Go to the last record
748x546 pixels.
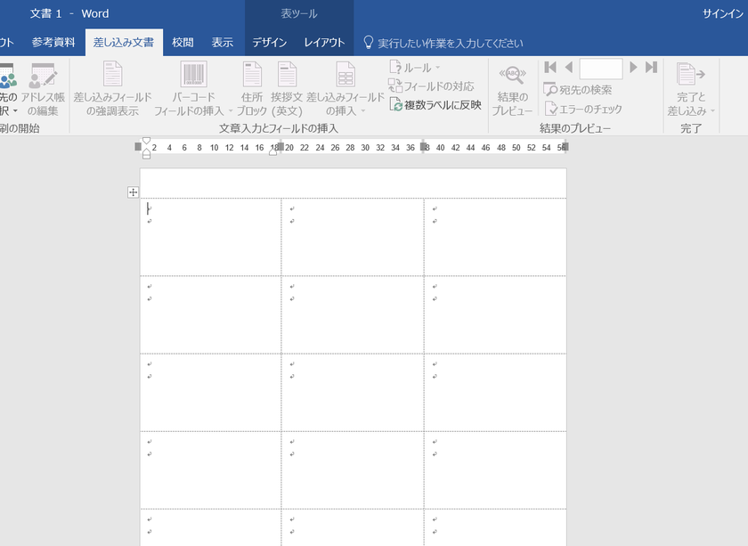coord(651,68)
